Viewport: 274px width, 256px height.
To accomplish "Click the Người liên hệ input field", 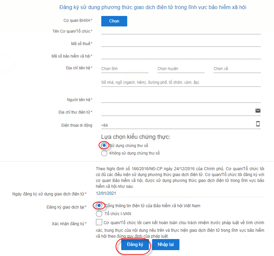I will (x=181, y=100).
